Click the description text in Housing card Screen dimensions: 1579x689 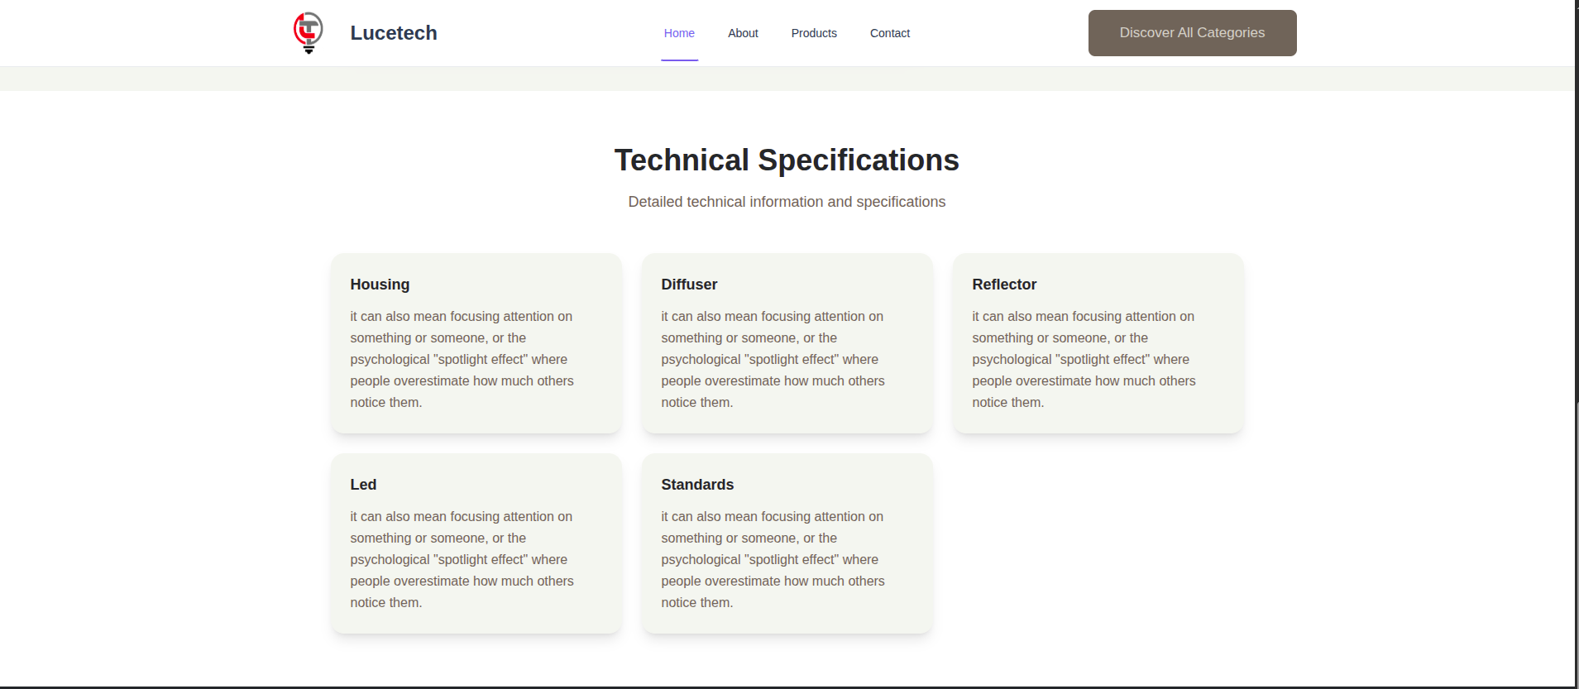click(462, 360)
